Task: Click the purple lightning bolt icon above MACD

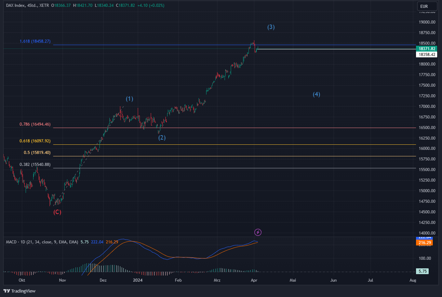Action: (x=258, y=232)
